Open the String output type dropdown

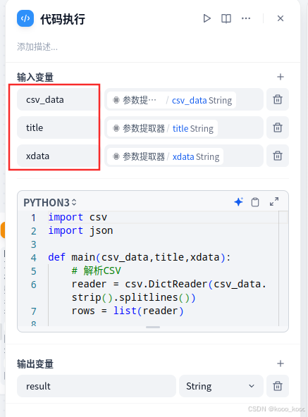(221, 386)
